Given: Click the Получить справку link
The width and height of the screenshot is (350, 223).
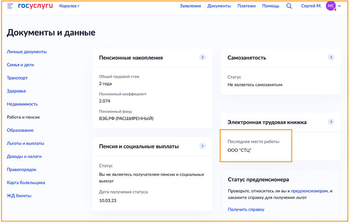Looking at the screenshot, I should 246,210.
